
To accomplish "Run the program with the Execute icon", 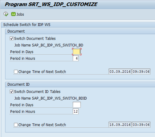I will (6, 14).
